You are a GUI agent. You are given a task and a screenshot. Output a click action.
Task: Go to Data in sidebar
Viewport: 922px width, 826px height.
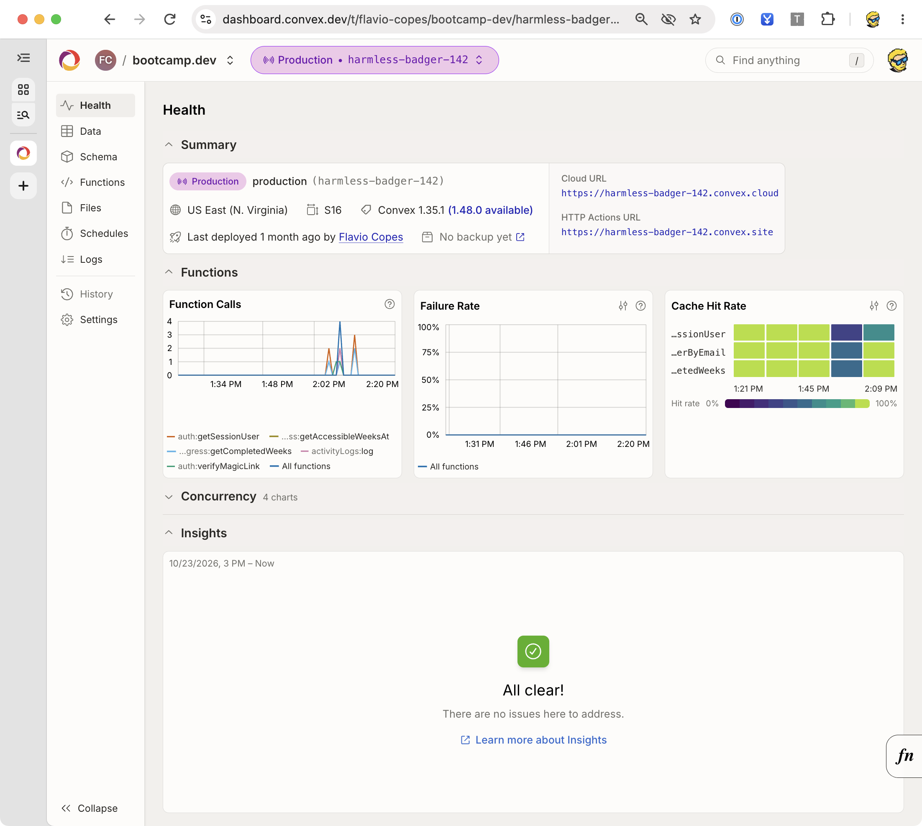point(95,131)
